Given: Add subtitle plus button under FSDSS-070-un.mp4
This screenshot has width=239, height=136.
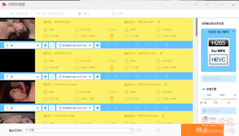Looking at the screenshot, I should [x=45, y=108].
